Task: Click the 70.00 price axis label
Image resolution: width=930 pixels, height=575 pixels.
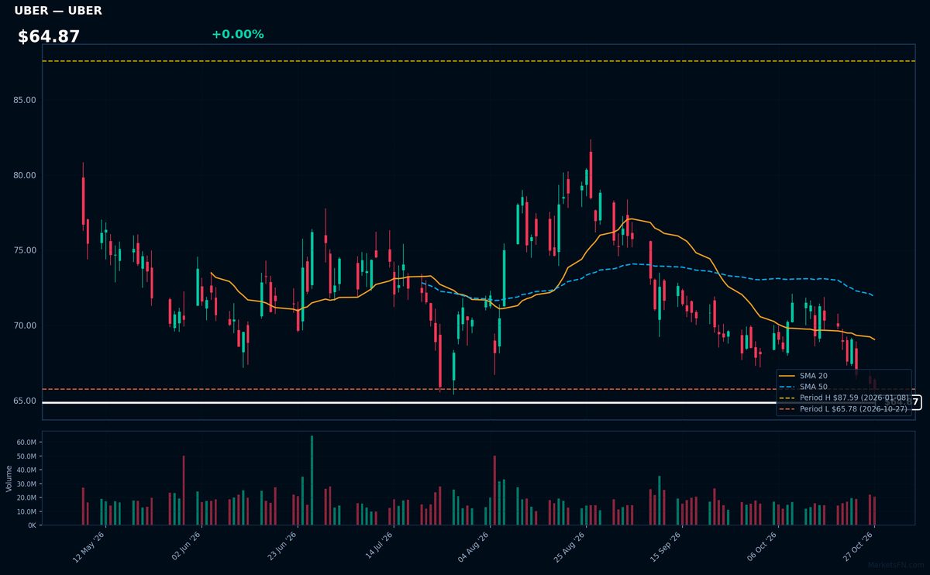Action: click(x=26, y=325)
